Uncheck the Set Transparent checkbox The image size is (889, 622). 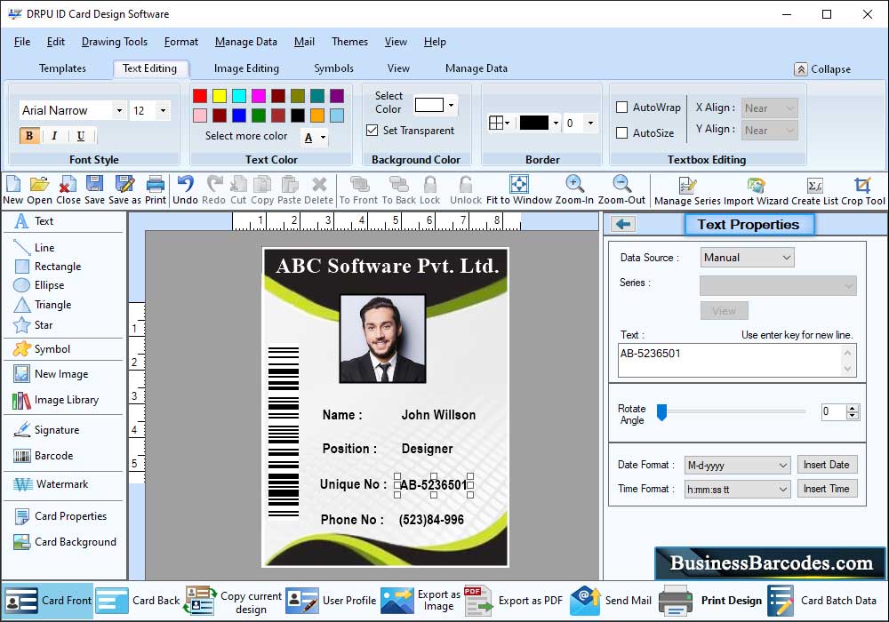coord(372,131)
